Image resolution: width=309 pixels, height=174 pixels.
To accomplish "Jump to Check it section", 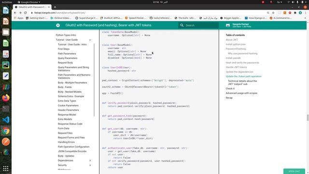I will tap(230, 88).
